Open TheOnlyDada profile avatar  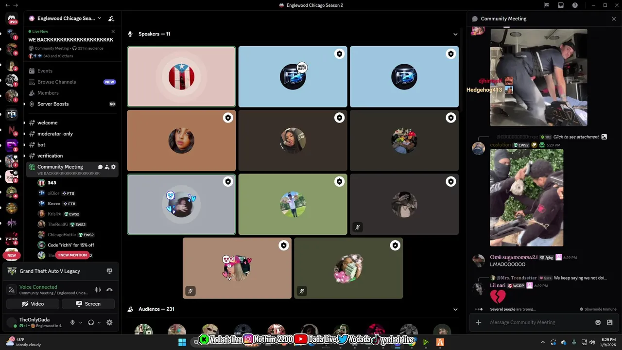(x=12, y=322)
